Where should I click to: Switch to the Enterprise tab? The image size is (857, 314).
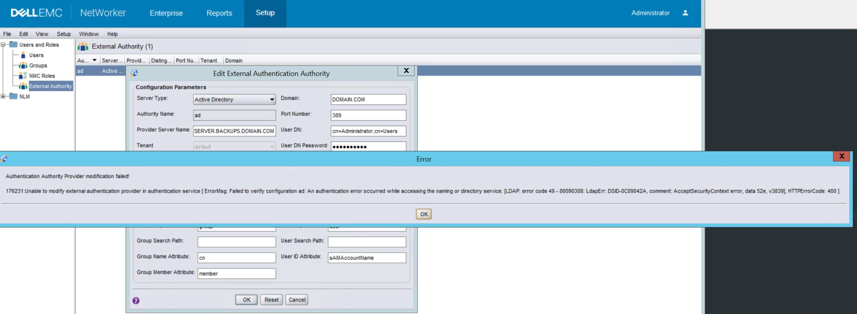[x=166, y=13]
